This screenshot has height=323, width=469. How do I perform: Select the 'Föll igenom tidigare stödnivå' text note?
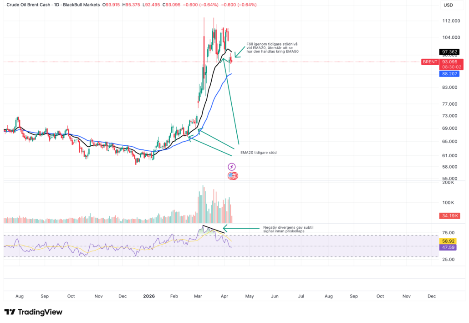click(272, 48)
